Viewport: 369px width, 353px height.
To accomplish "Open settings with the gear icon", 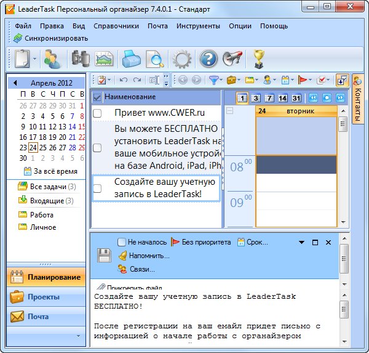I will [x=181, y=59].
